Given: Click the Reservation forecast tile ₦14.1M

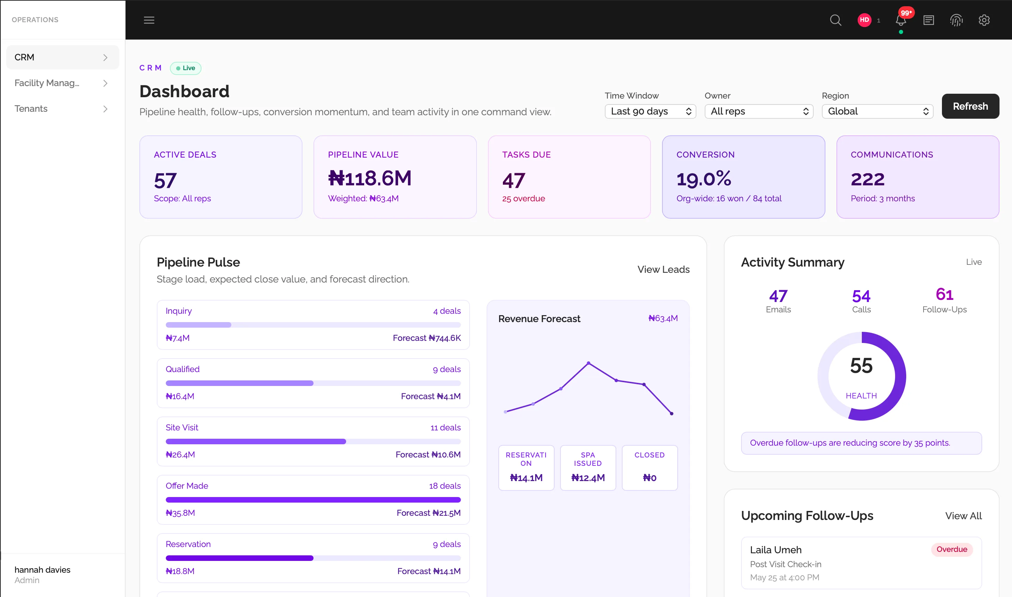Looking at the screenshot, I should pos(526,468).
